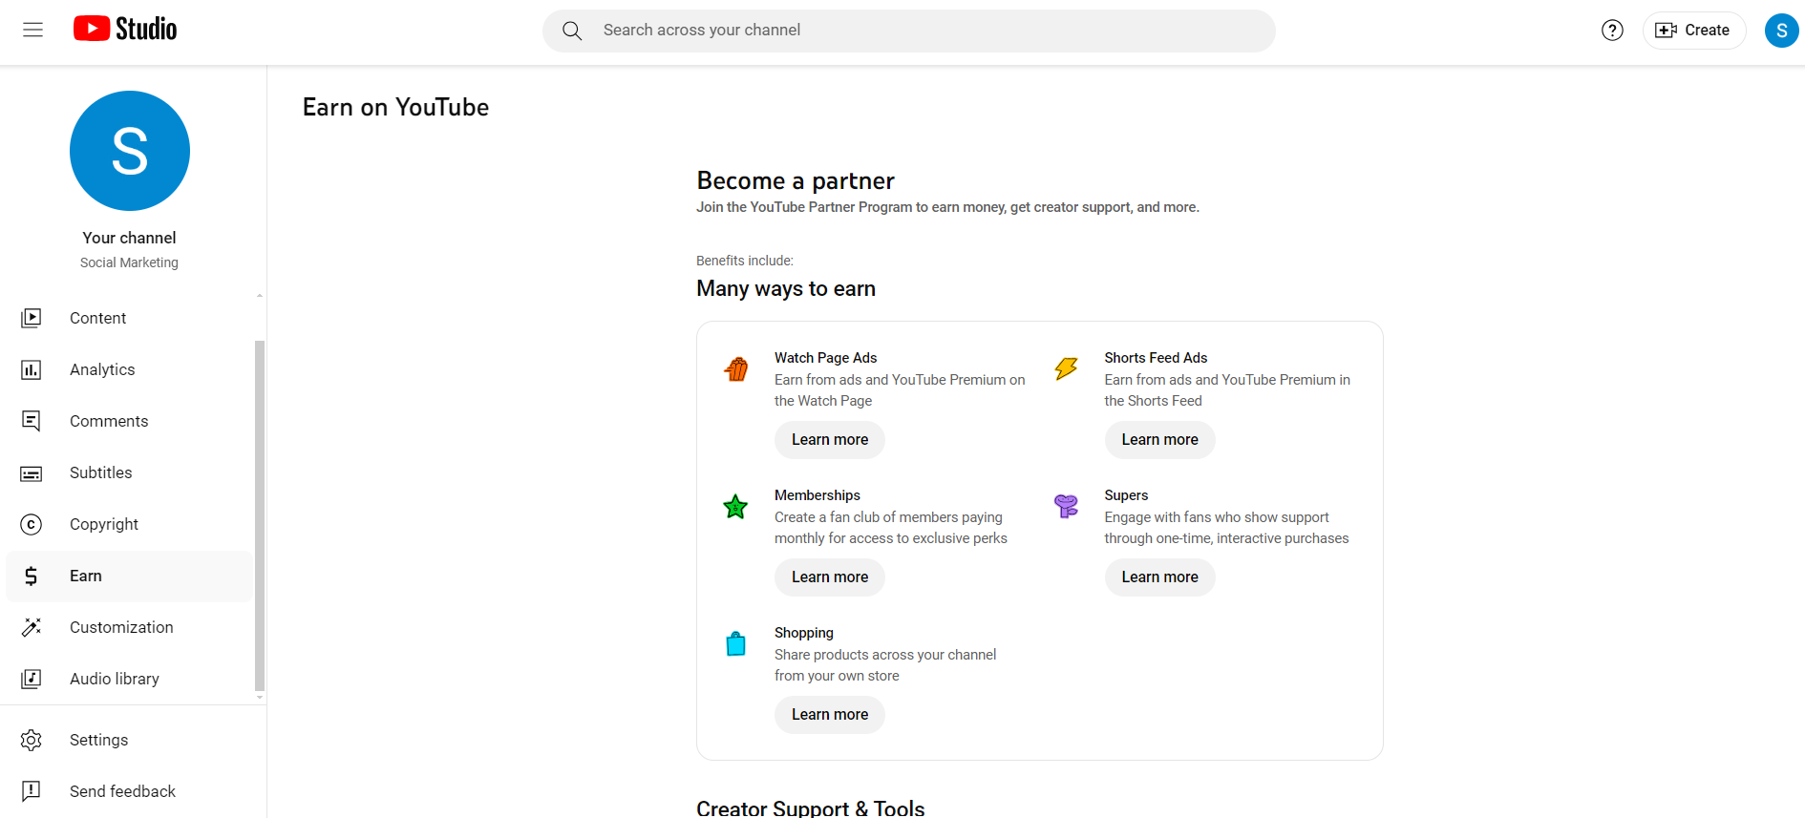The height and width of the screenshot is (818, 1805).
Task: Click Learn more under Shopping
Action: (x=830, y=715)
